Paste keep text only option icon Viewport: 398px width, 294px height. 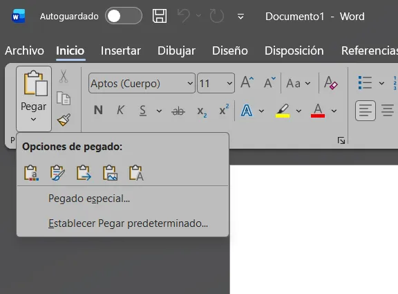pyautogui.click(x=136, y=173)
